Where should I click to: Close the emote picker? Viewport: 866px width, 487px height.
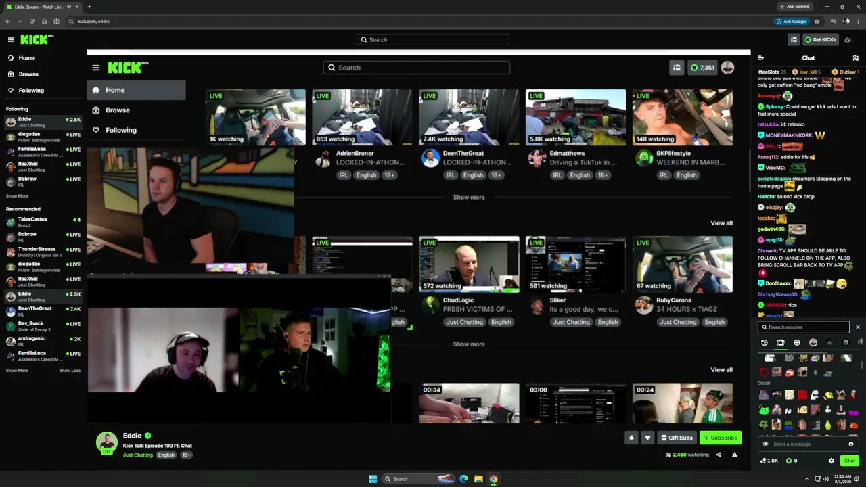point(857,327)
